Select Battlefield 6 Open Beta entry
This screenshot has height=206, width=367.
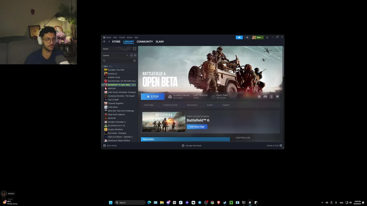(x=119, y=85)
